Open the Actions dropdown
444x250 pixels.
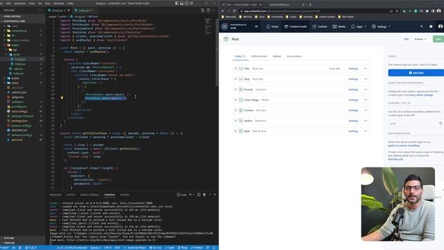(x=420, y=39)
